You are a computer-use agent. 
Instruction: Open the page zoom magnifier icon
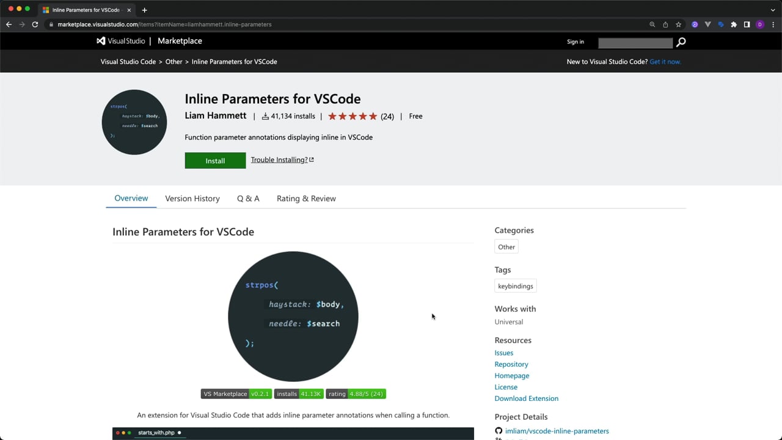pyautogui.click(x=652, y=24)
